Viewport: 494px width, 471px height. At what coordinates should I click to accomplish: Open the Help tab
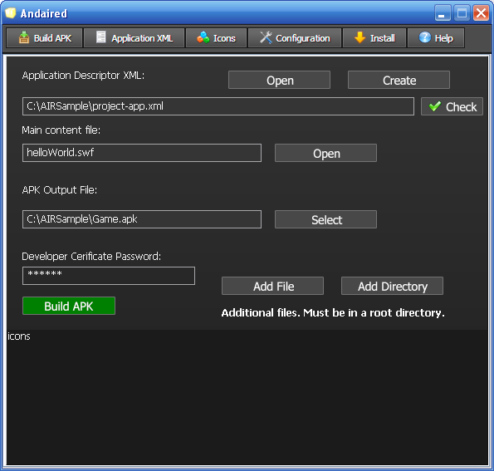[436, 38]
